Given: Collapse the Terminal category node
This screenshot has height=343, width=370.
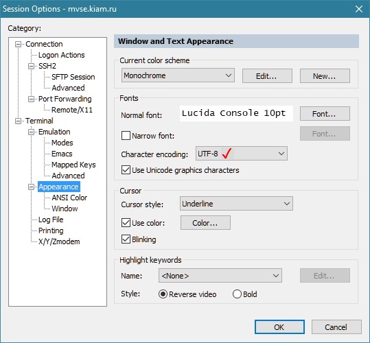Looking at the screenshot, I should click(18, 121).
